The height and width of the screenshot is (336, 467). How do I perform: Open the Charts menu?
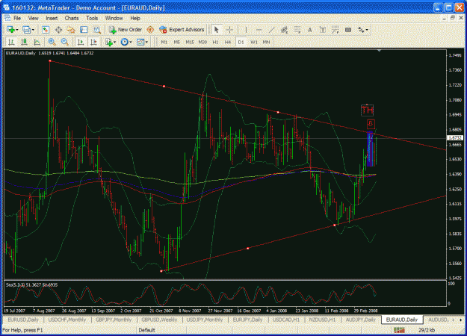pyautogui.click(x=72, y=18)
